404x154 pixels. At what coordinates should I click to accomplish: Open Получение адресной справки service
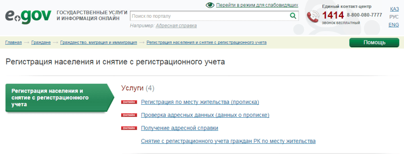[x=180, y=128]
